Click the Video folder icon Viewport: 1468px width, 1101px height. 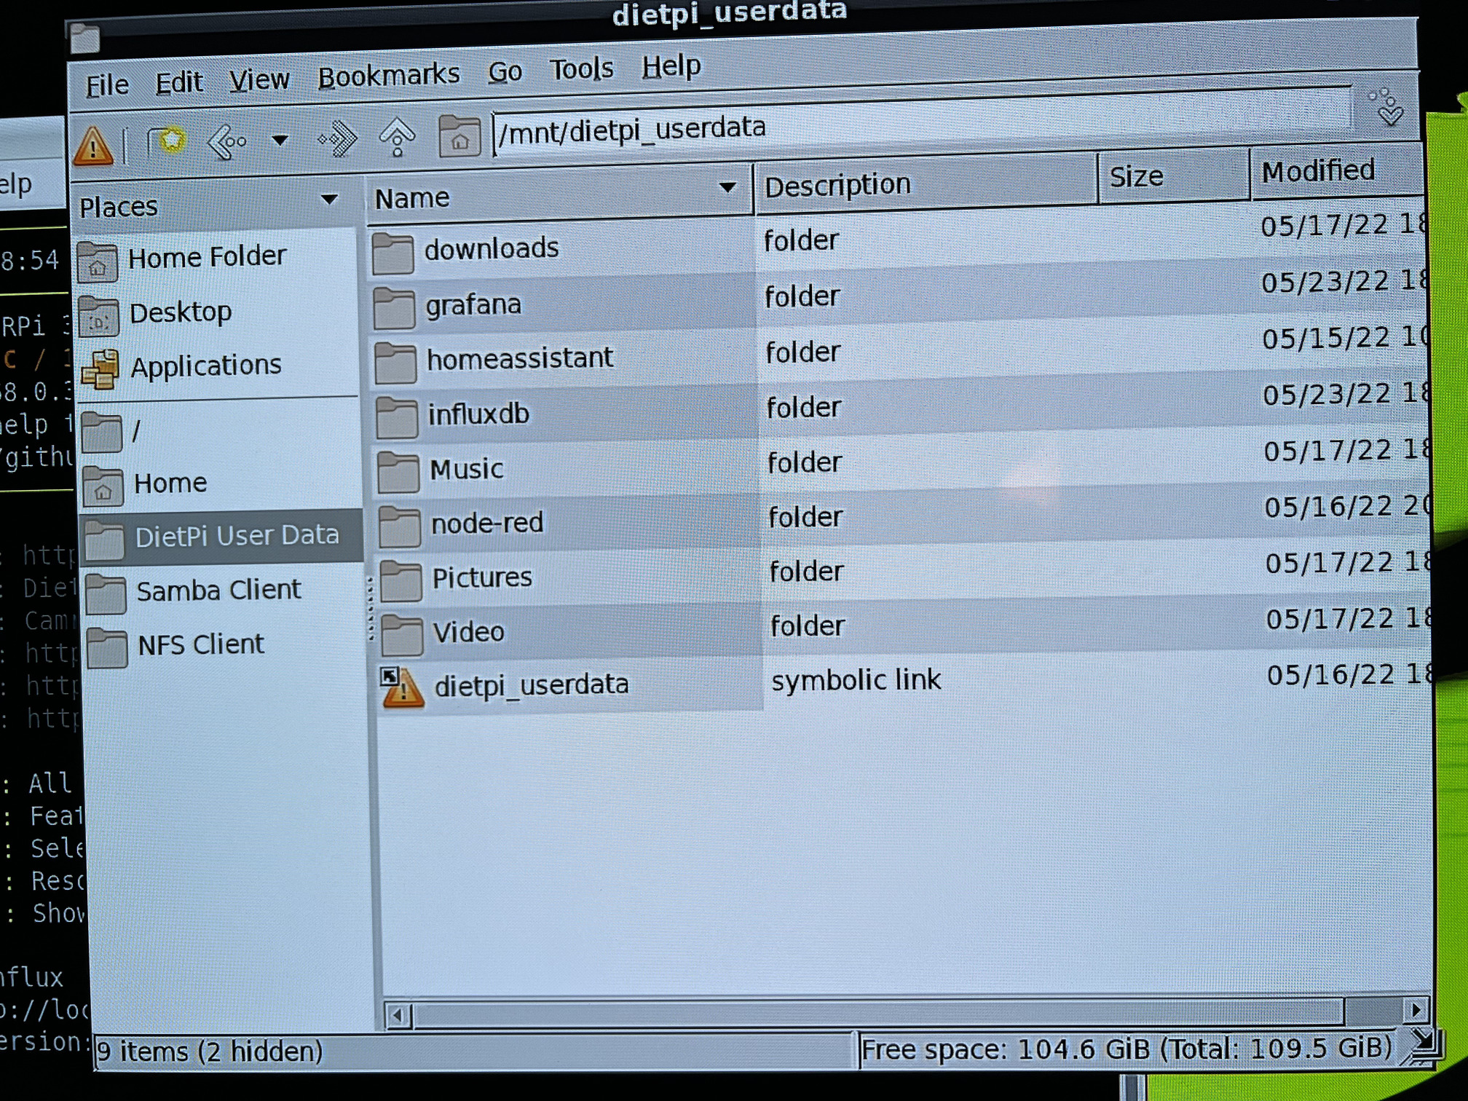(402, 635)
